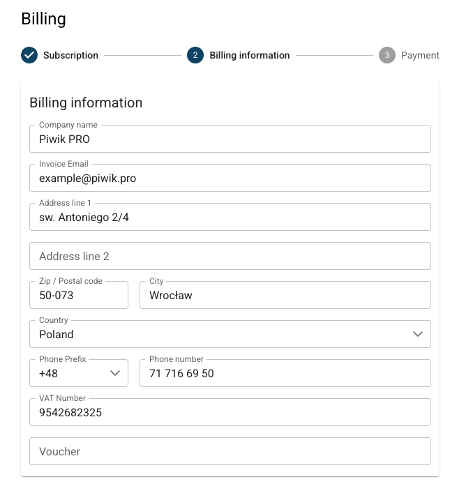473x500 pixels.
Task: Click the City field with Wrocław
Action: click(285, 295)
